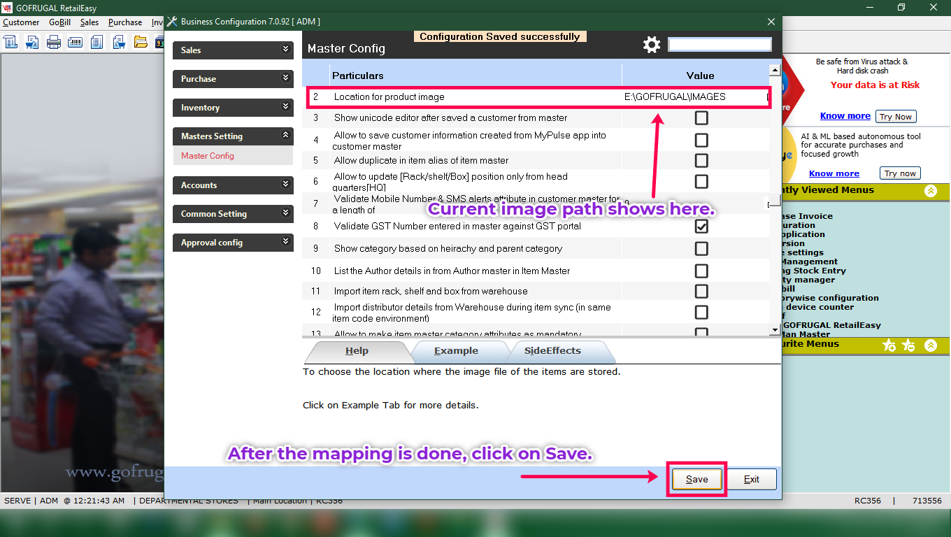The width and height of the screenshot is (951, 537).
Task: Expand the Accounts configuration section
Action: tap(233, 185)
